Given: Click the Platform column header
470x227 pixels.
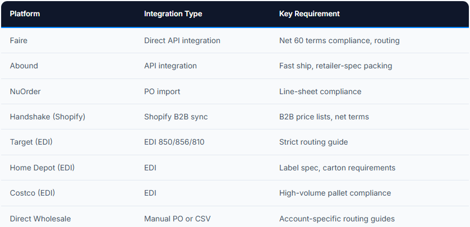Looking at the screenshot, I should click(x=25, y=14).
